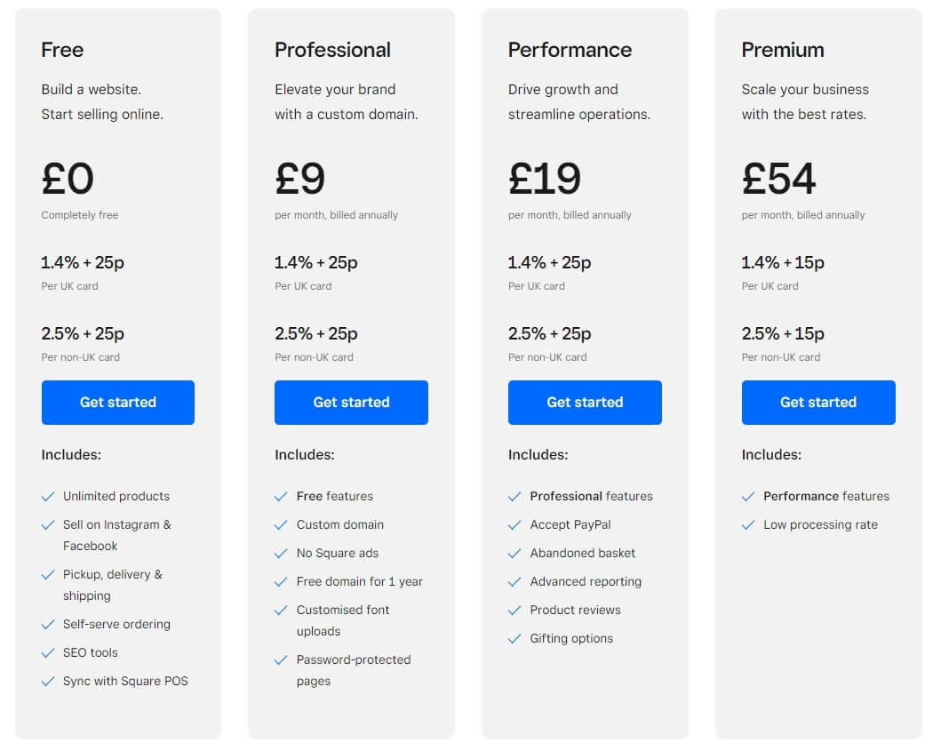Select the checkmark next to No Square ads
This screenshot has width=941, height=751.
(281, 553)
